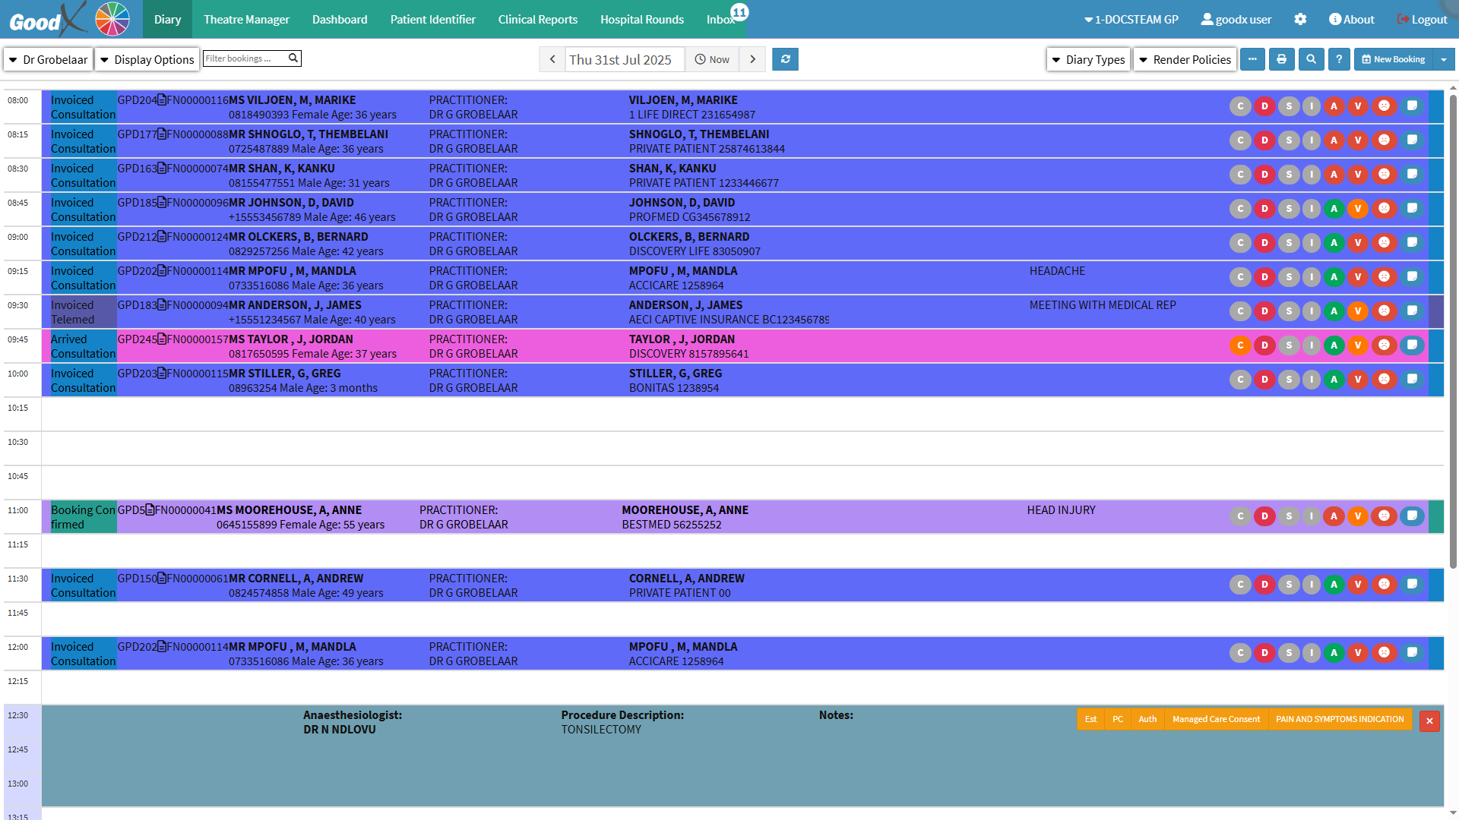Toggle the V status circle on Anderson booking
The height and width of the screenshot is (820, 1459).
click(x=1358, y=311)
